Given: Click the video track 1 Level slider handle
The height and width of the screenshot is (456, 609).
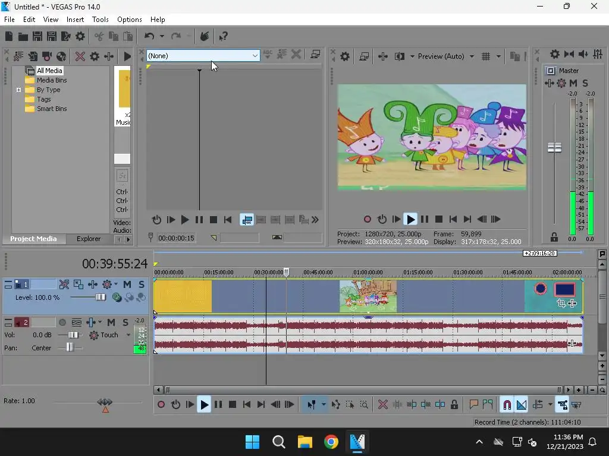Looking at the screenshot, I should tap(101, 297).
